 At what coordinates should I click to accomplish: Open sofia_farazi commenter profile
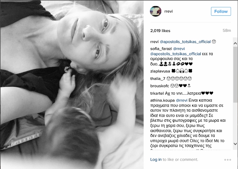click(161, 49)
